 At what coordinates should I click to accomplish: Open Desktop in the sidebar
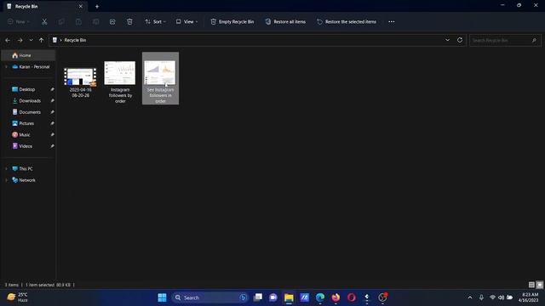pos(28,89)
